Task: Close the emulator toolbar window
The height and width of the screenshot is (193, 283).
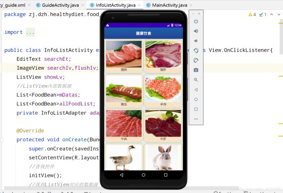Action: [x=199, y=14]
